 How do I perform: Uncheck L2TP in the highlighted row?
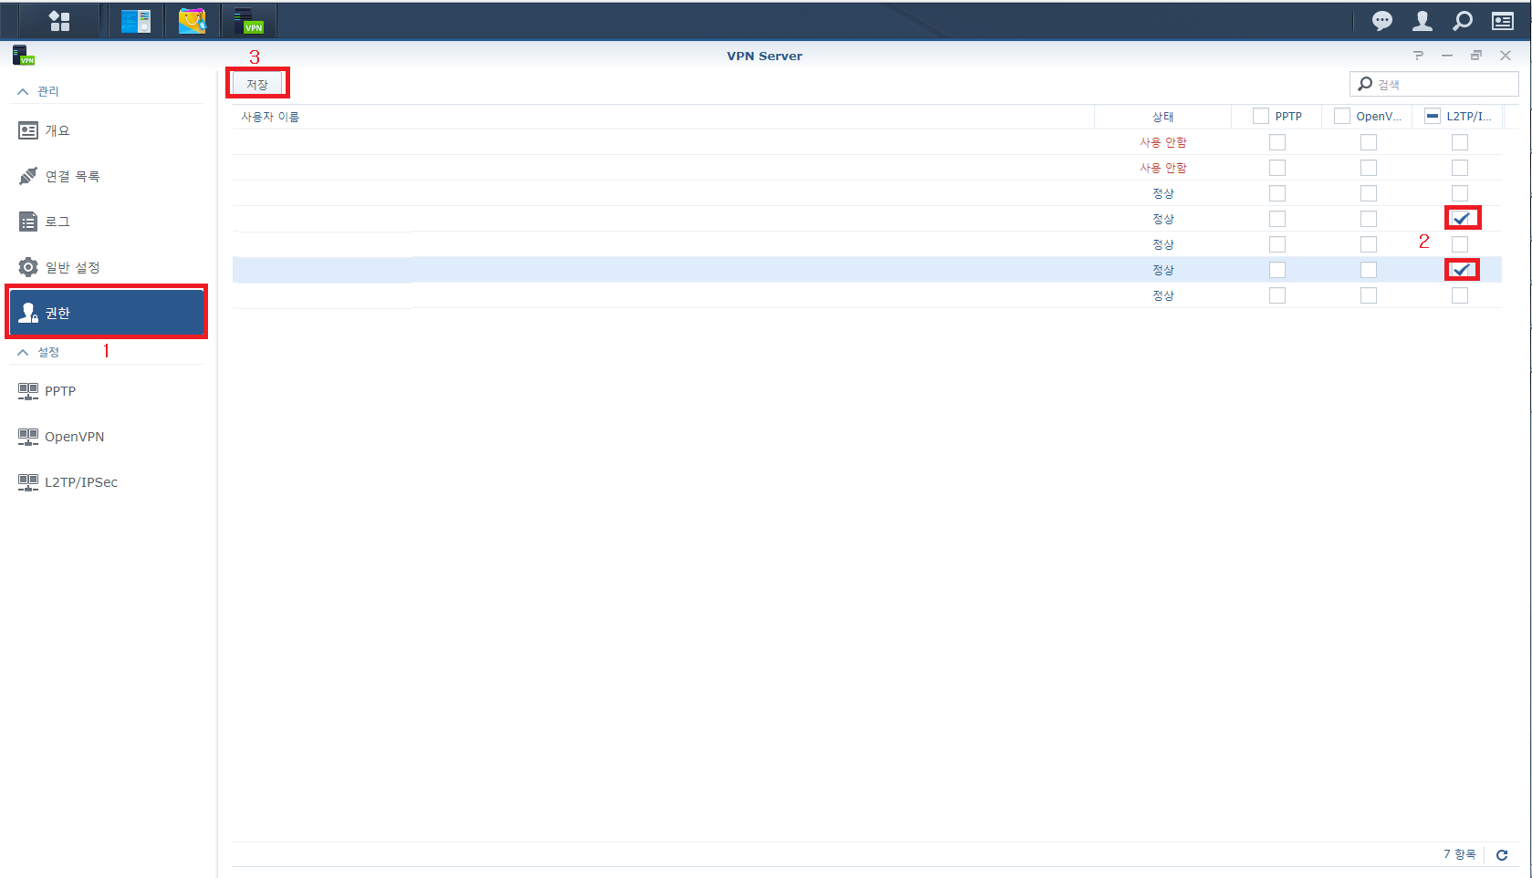pos(1460,270)
